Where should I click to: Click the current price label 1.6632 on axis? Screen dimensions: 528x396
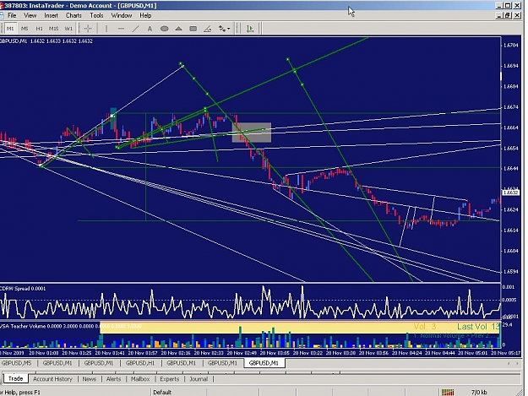click(x=510, y=193)
